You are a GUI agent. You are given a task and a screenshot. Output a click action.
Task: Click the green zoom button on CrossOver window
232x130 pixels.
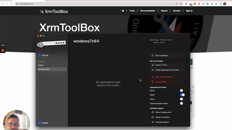[x=43, y=36]
